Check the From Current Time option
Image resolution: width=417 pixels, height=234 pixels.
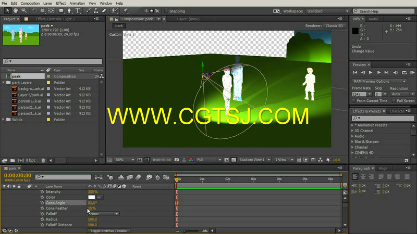(354, 101)
